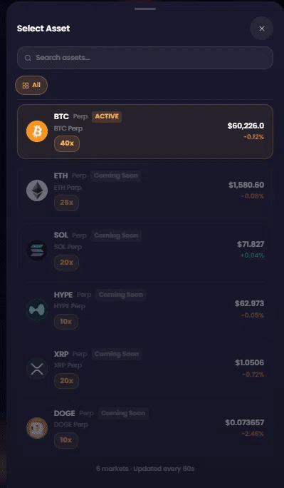Click the XRP logo icon
This screenshot has height=488, width=284.
[37, 369]
